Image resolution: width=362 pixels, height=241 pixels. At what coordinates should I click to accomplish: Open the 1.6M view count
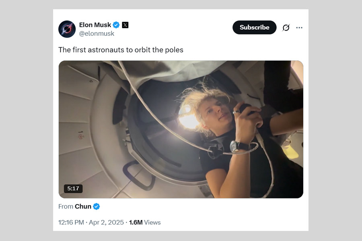(136, 222)
